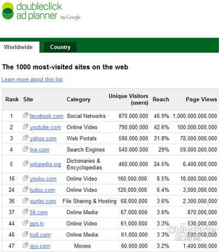
Task: Open external link icon beside xunlei.com
Action: click(x=25, y=201)
